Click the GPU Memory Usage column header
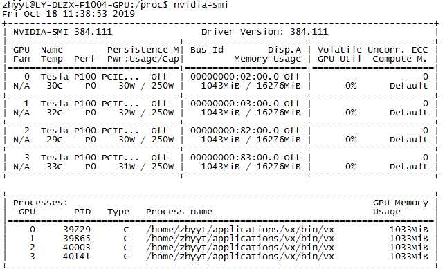This screenshot has height=269, width=445. coord(401,207)
